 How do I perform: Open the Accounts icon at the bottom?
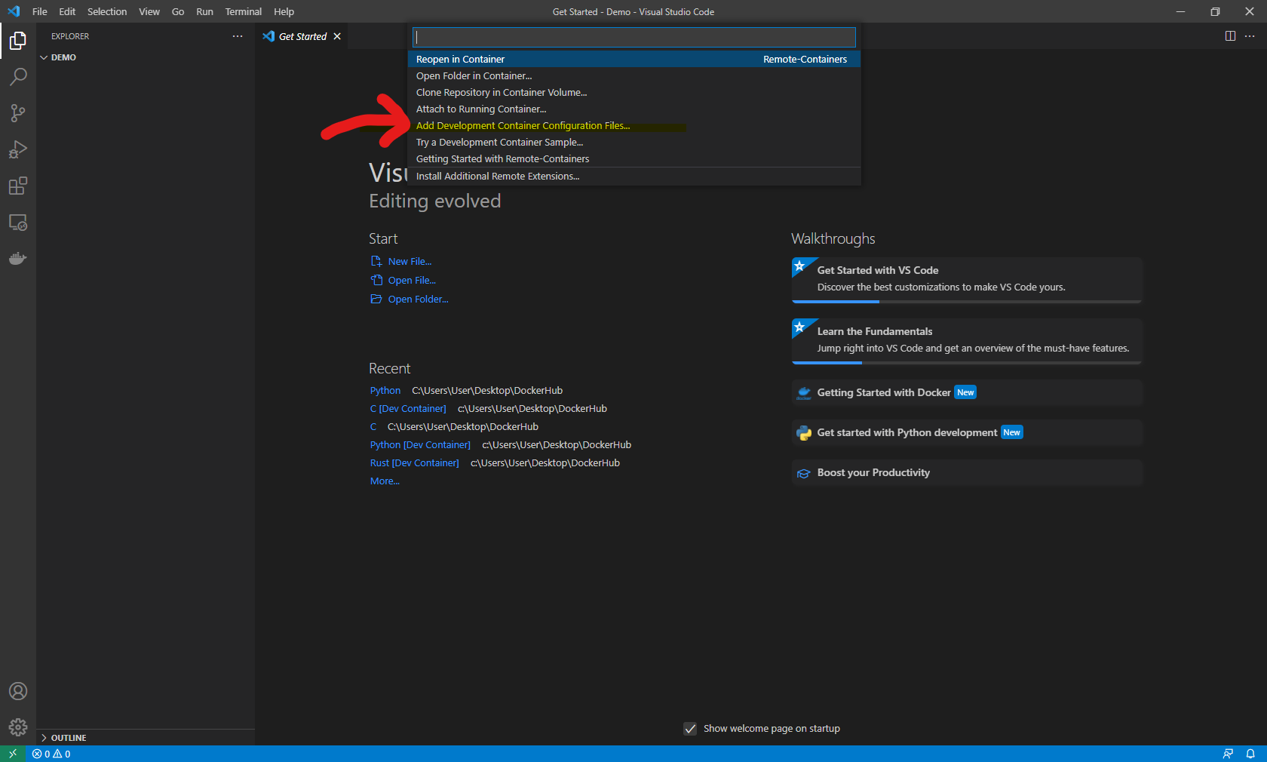17,691
